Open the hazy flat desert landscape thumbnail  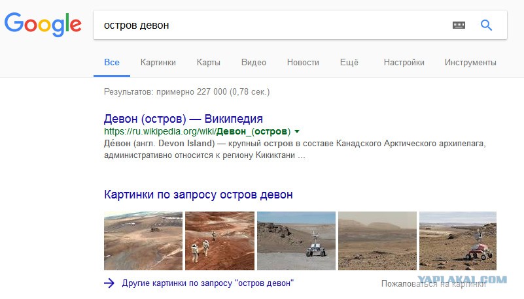click(x=377, y=241)
